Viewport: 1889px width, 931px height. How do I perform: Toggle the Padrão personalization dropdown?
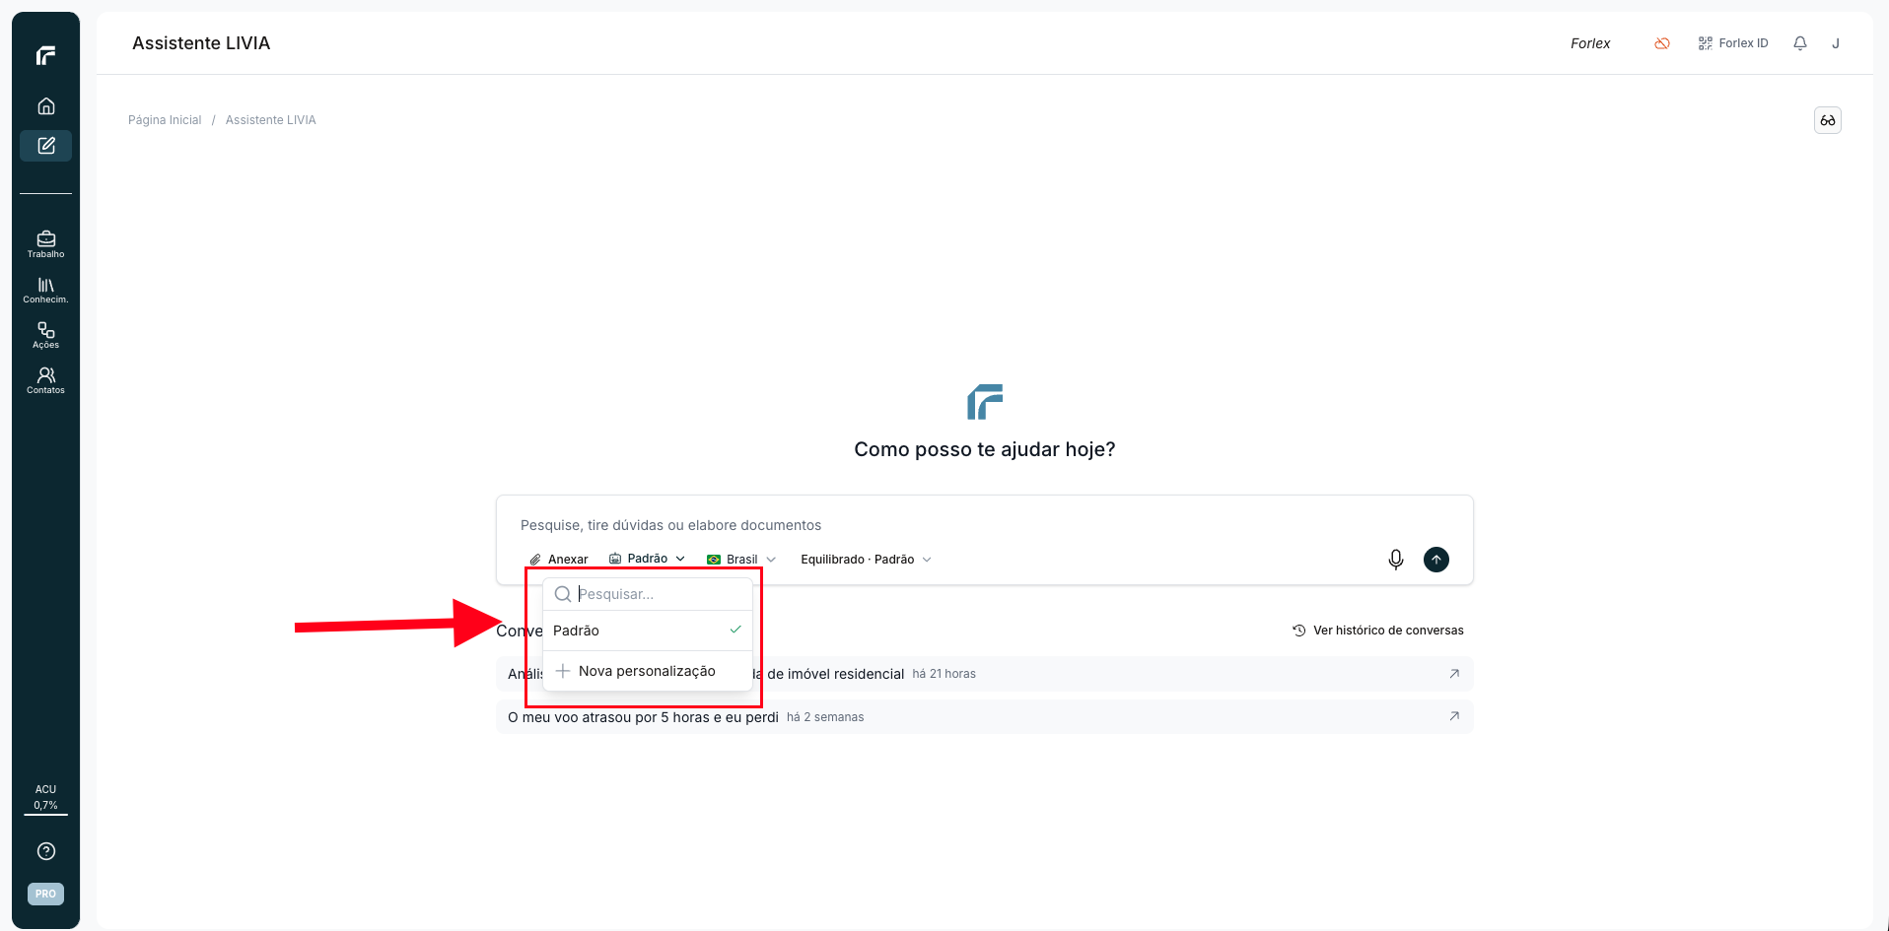[x=647, y=559]
